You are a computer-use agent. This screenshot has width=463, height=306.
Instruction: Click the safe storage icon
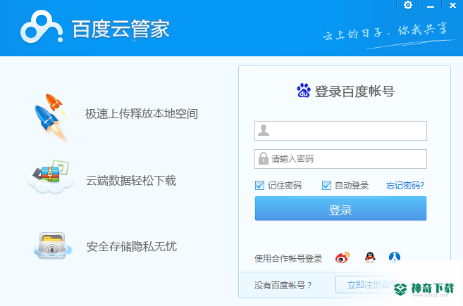click(x=52, y=246)
